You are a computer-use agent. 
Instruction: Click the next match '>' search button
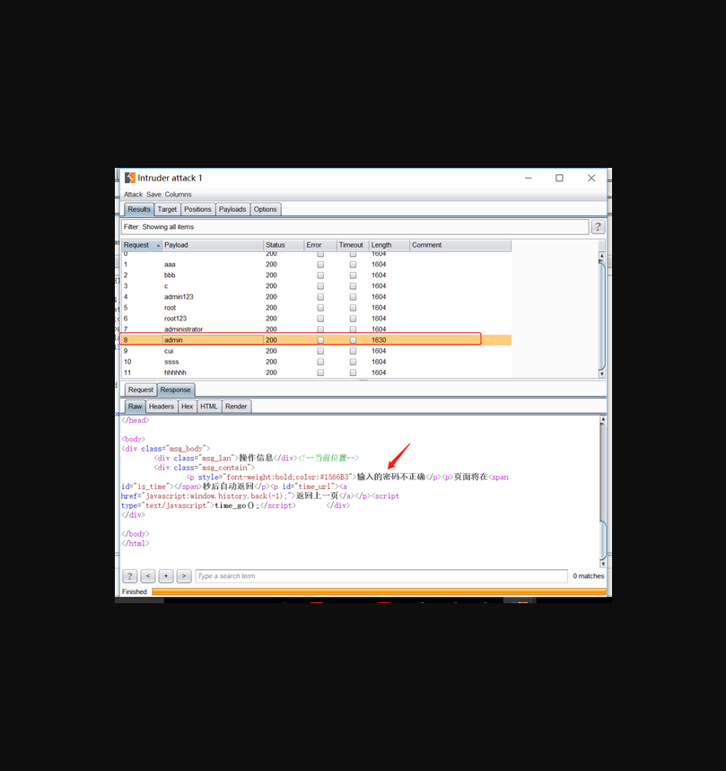click(x=184, y=576)
